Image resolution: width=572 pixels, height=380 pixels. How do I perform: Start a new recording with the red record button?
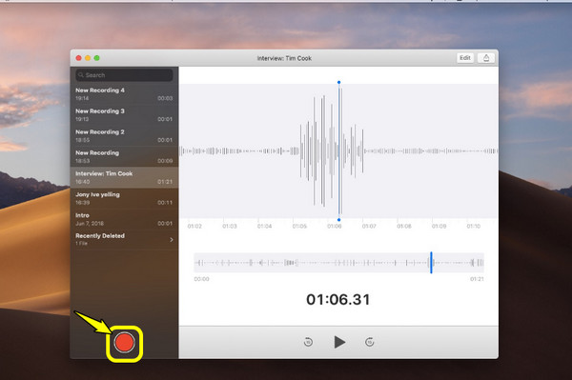pyautogui.click(x=124, y=343)
